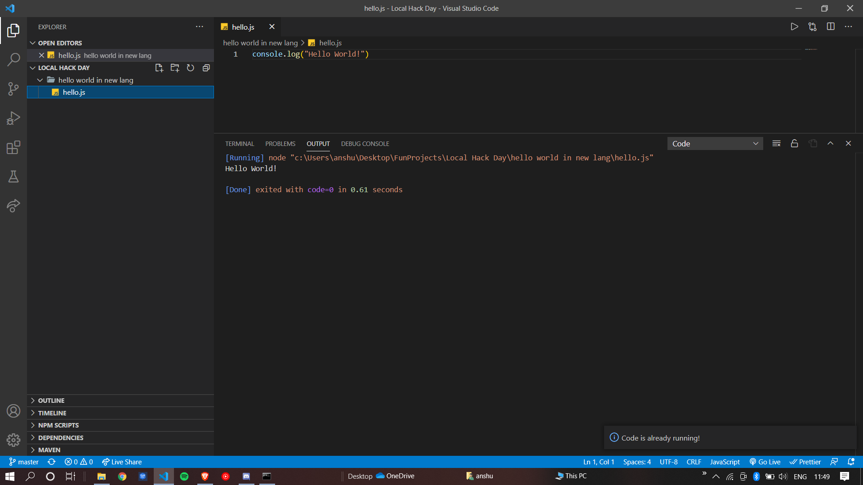This screenshot has height=485, width=863.
Task: Open the Run and Debug view
Action: [x=13, y=118]
